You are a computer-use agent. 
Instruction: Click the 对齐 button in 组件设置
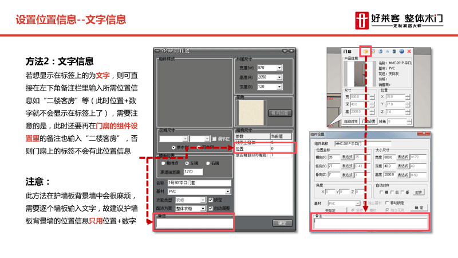(x=418, y=193)
